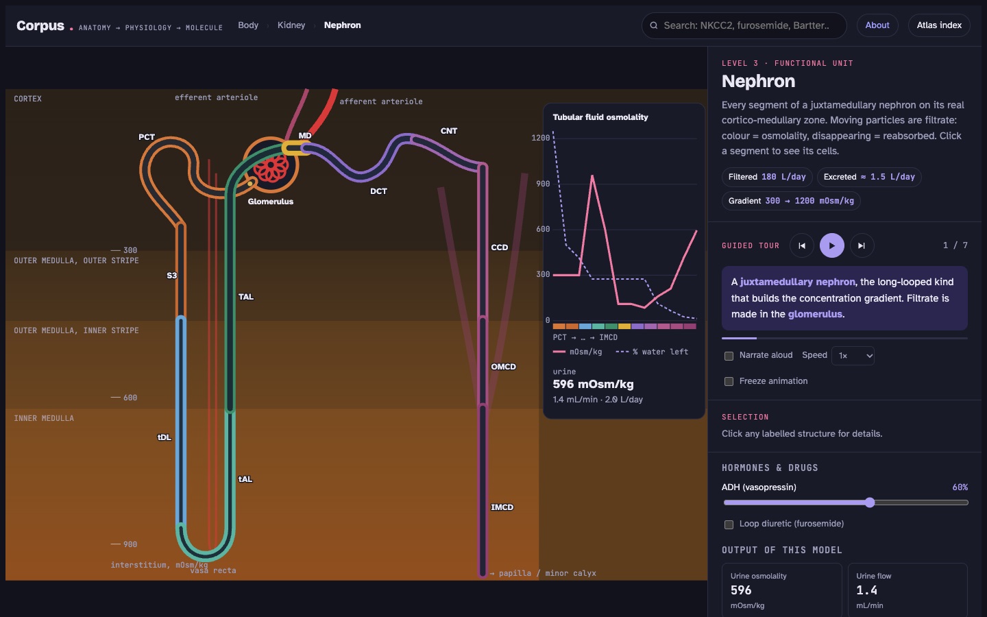This screenshot has height=617, width=987.
Task: Follow the juxtamedullary nephron link
Action: pos(798,282)
